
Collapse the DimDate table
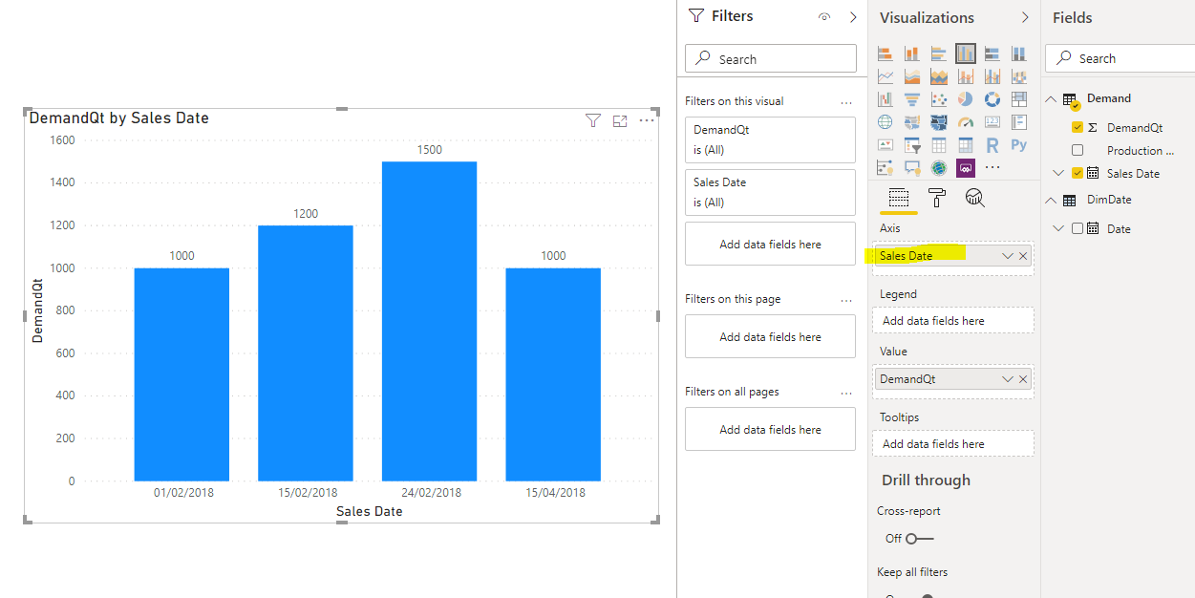[x=1052, y=201]
